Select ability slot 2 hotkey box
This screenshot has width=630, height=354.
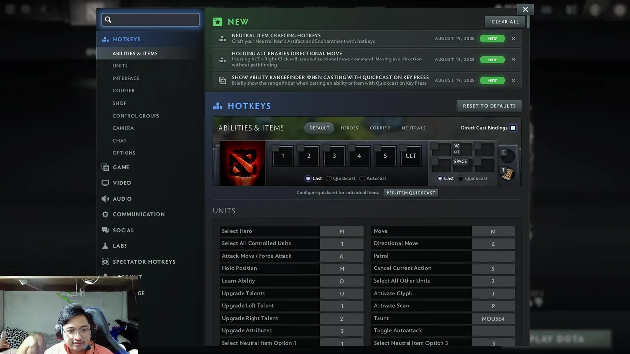[309, 156]
